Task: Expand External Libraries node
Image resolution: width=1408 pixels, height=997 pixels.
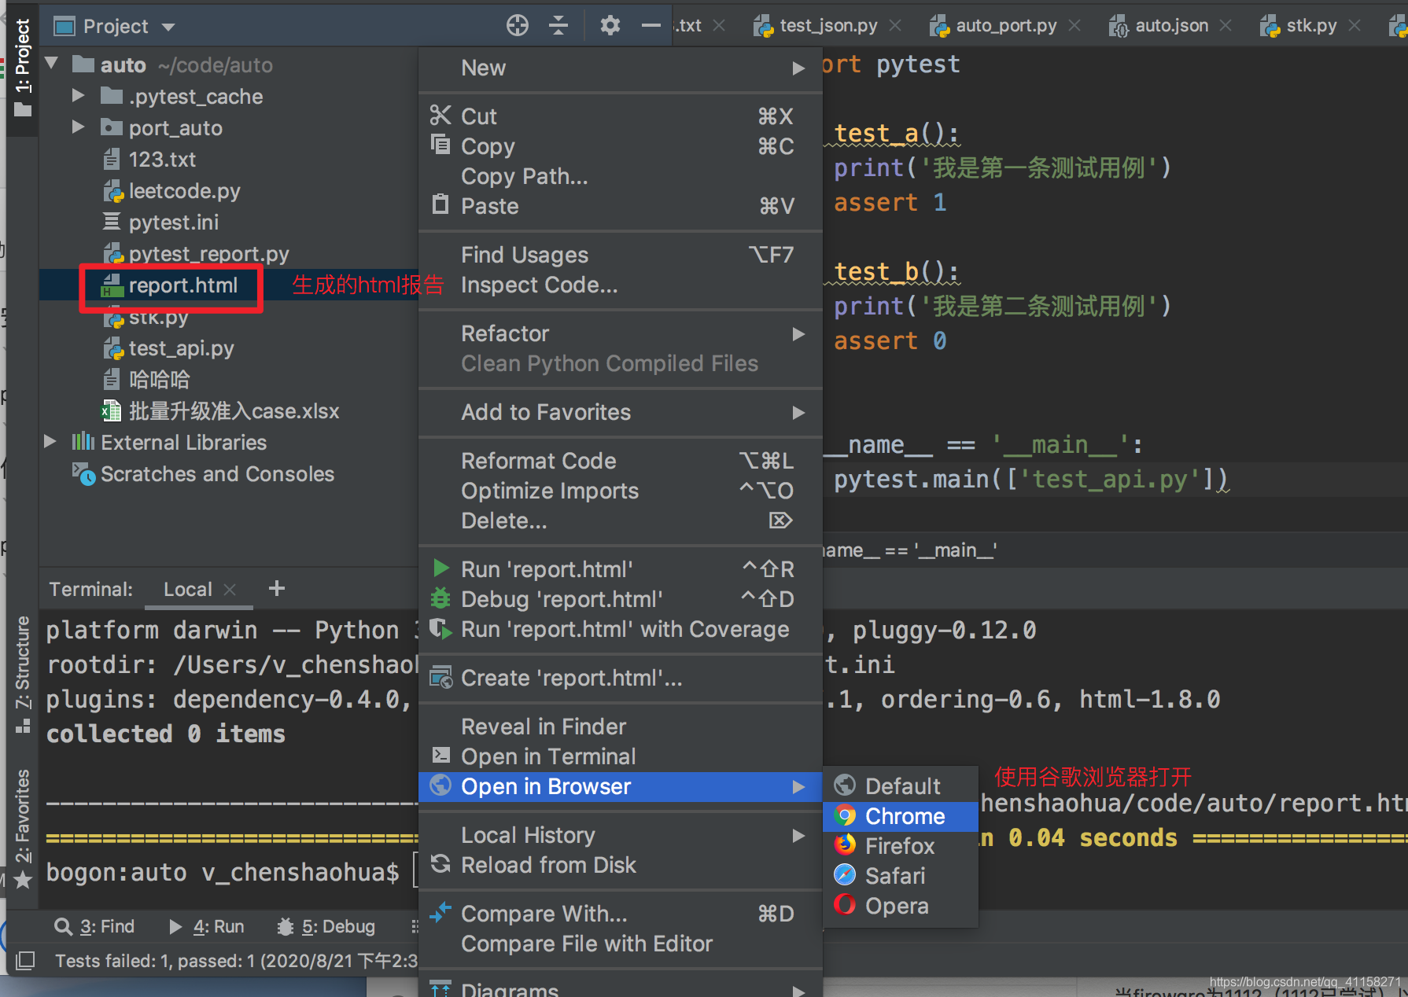Action: point(50,442)
